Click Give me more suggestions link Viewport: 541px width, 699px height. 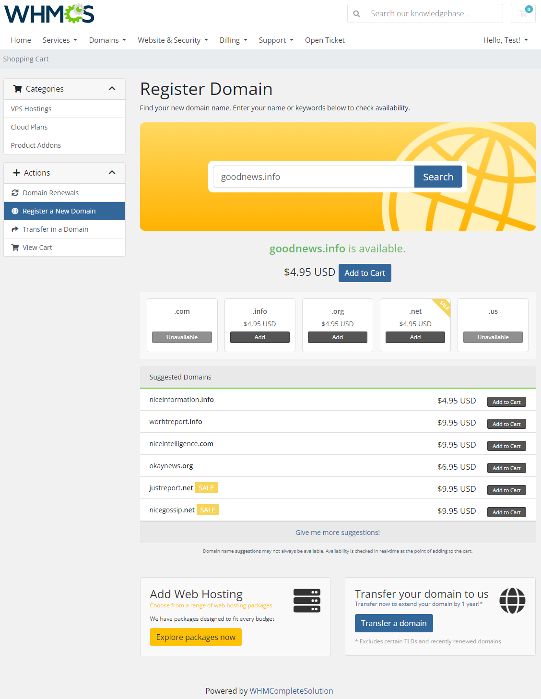coord(337,532)
